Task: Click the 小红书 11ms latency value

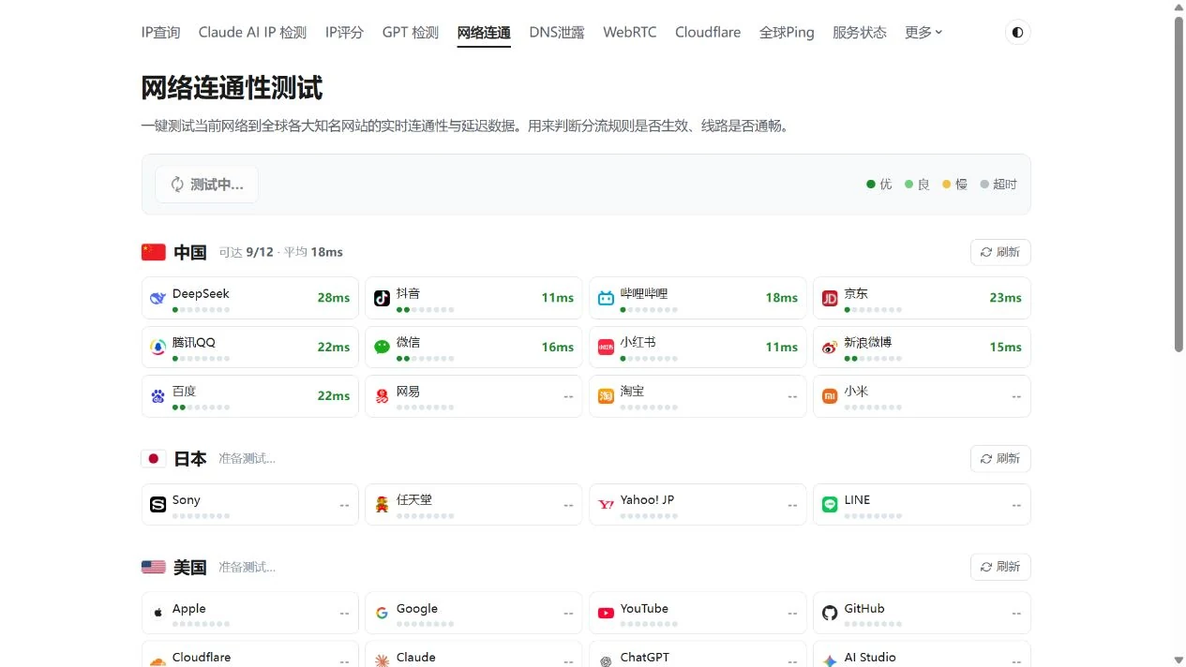Action: pyautogui.click(x=782, y=347)
